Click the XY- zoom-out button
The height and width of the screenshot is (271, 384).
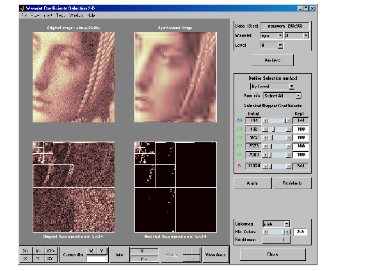(x=51, y=258)
